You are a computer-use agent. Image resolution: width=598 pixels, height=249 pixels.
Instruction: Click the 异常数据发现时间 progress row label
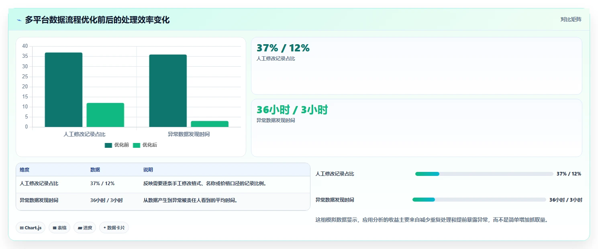[x=335, y=200]
